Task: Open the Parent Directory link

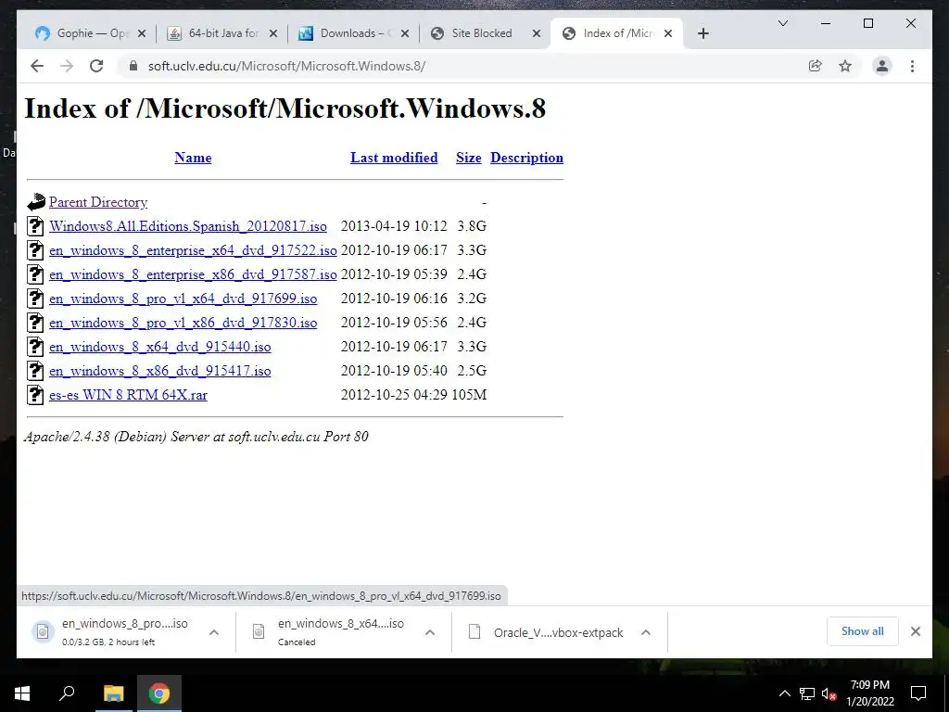Action: (x=98, y=202)
